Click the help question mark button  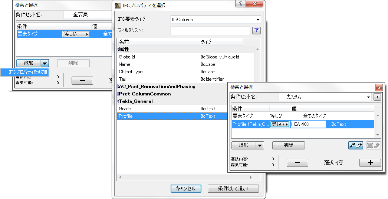[x=241, y=4]
